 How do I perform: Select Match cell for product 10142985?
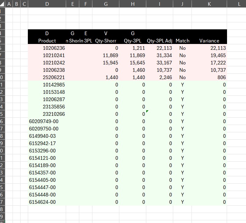[182, 85]
